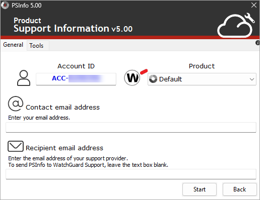Click the "Support Information v5.00" banner title
The height and width of the screenshot is (200, 260).
(x=73, y=28)
